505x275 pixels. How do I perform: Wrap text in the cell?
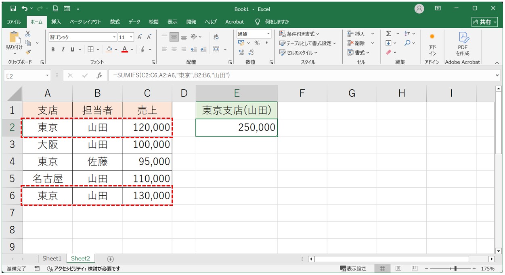[216, 37]
